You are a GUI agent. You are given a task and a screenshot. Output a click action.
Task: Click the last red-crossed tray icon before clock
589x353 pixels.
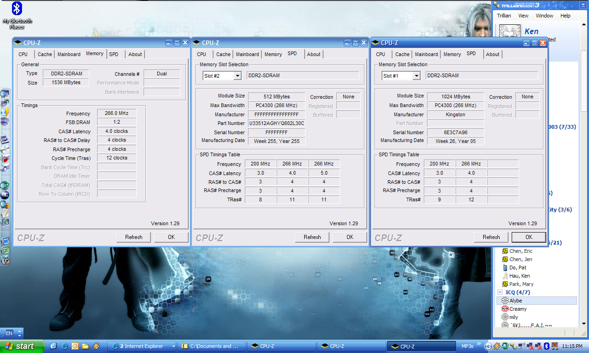click(555, 346)
